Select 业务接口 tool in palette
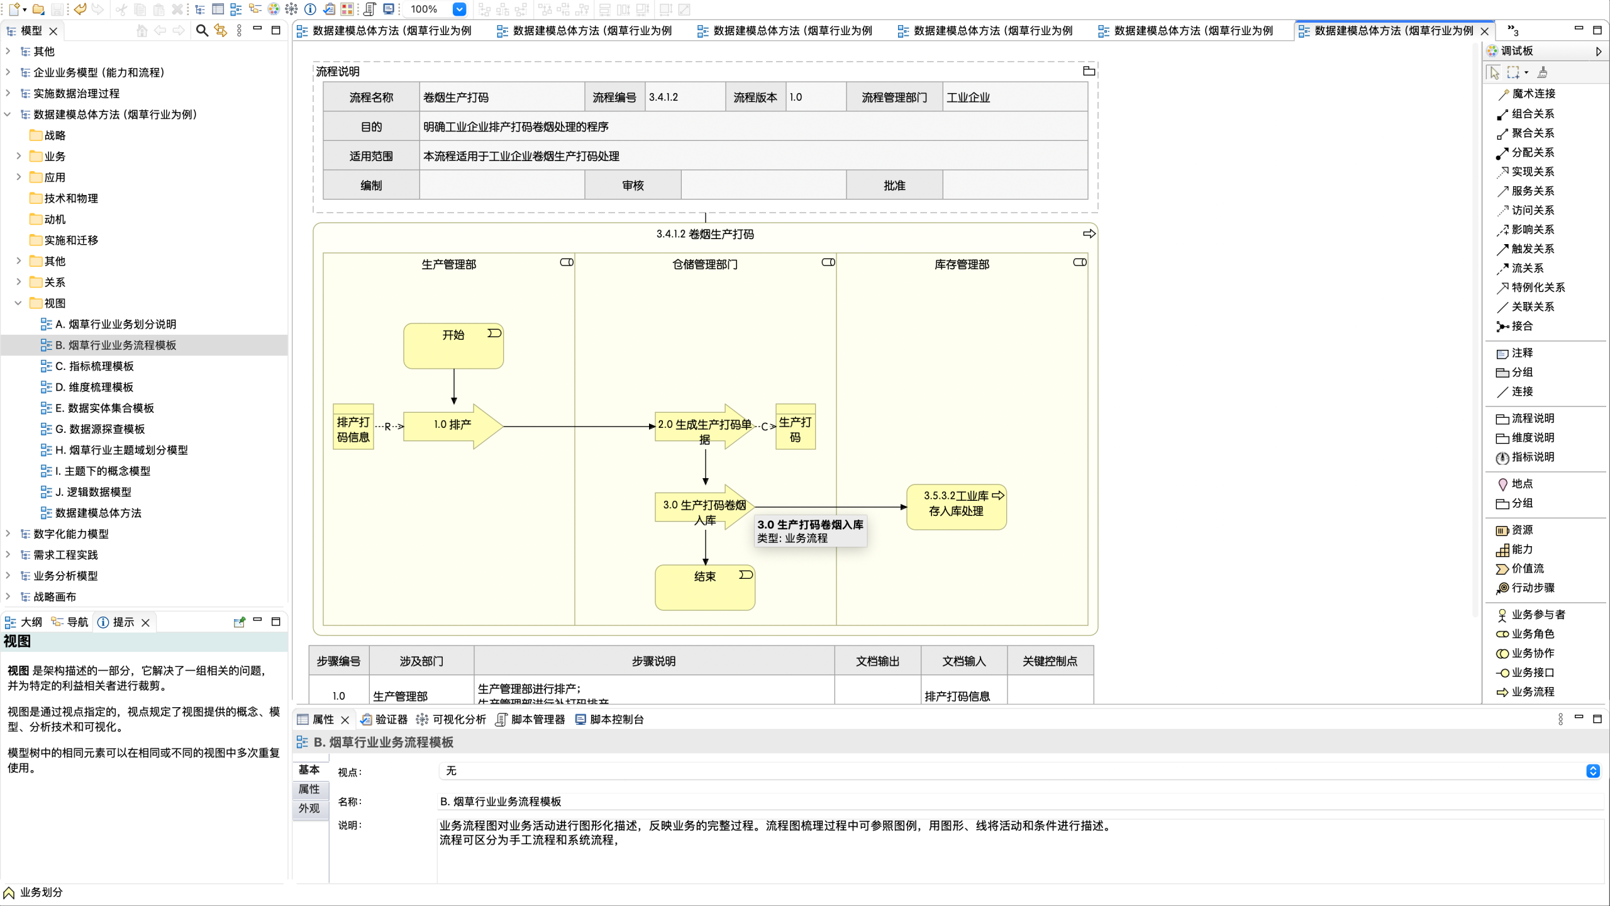 (x=1525, y=673)
